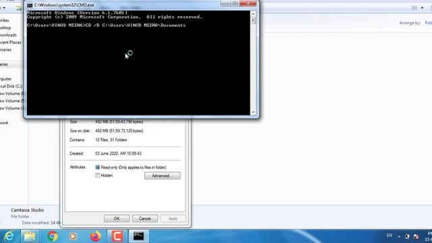Open Recent Places in Explorer sidebar
432x243 pixels.
pos(10,42)
